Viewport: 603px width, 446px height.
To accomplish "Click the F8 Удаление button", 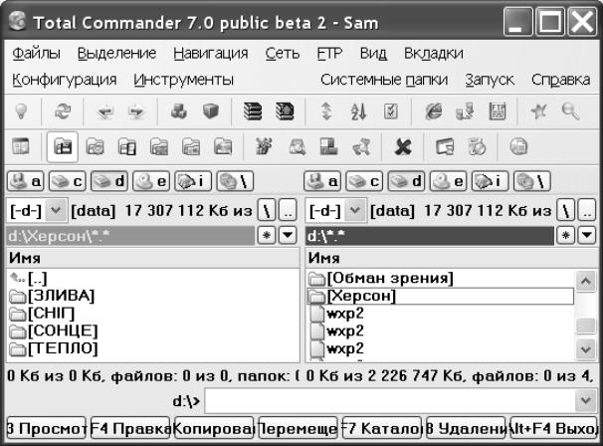I will [466, 428].
